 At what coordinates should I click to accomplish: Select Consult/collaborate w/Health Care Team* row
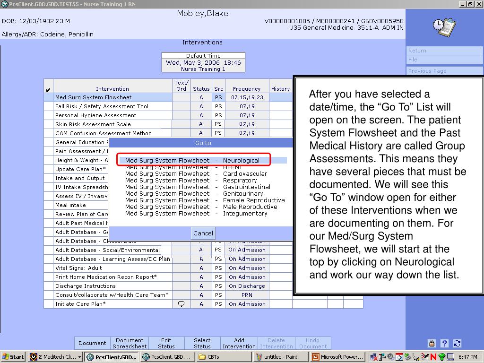click(x=112, y=295)
